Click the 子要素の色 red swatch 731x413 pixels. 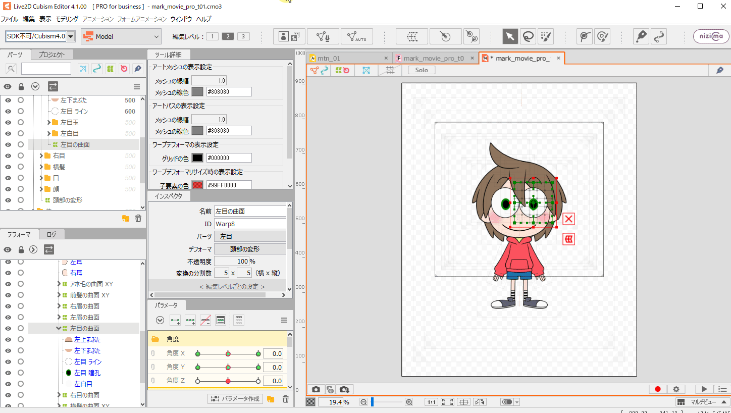[197, 185]
